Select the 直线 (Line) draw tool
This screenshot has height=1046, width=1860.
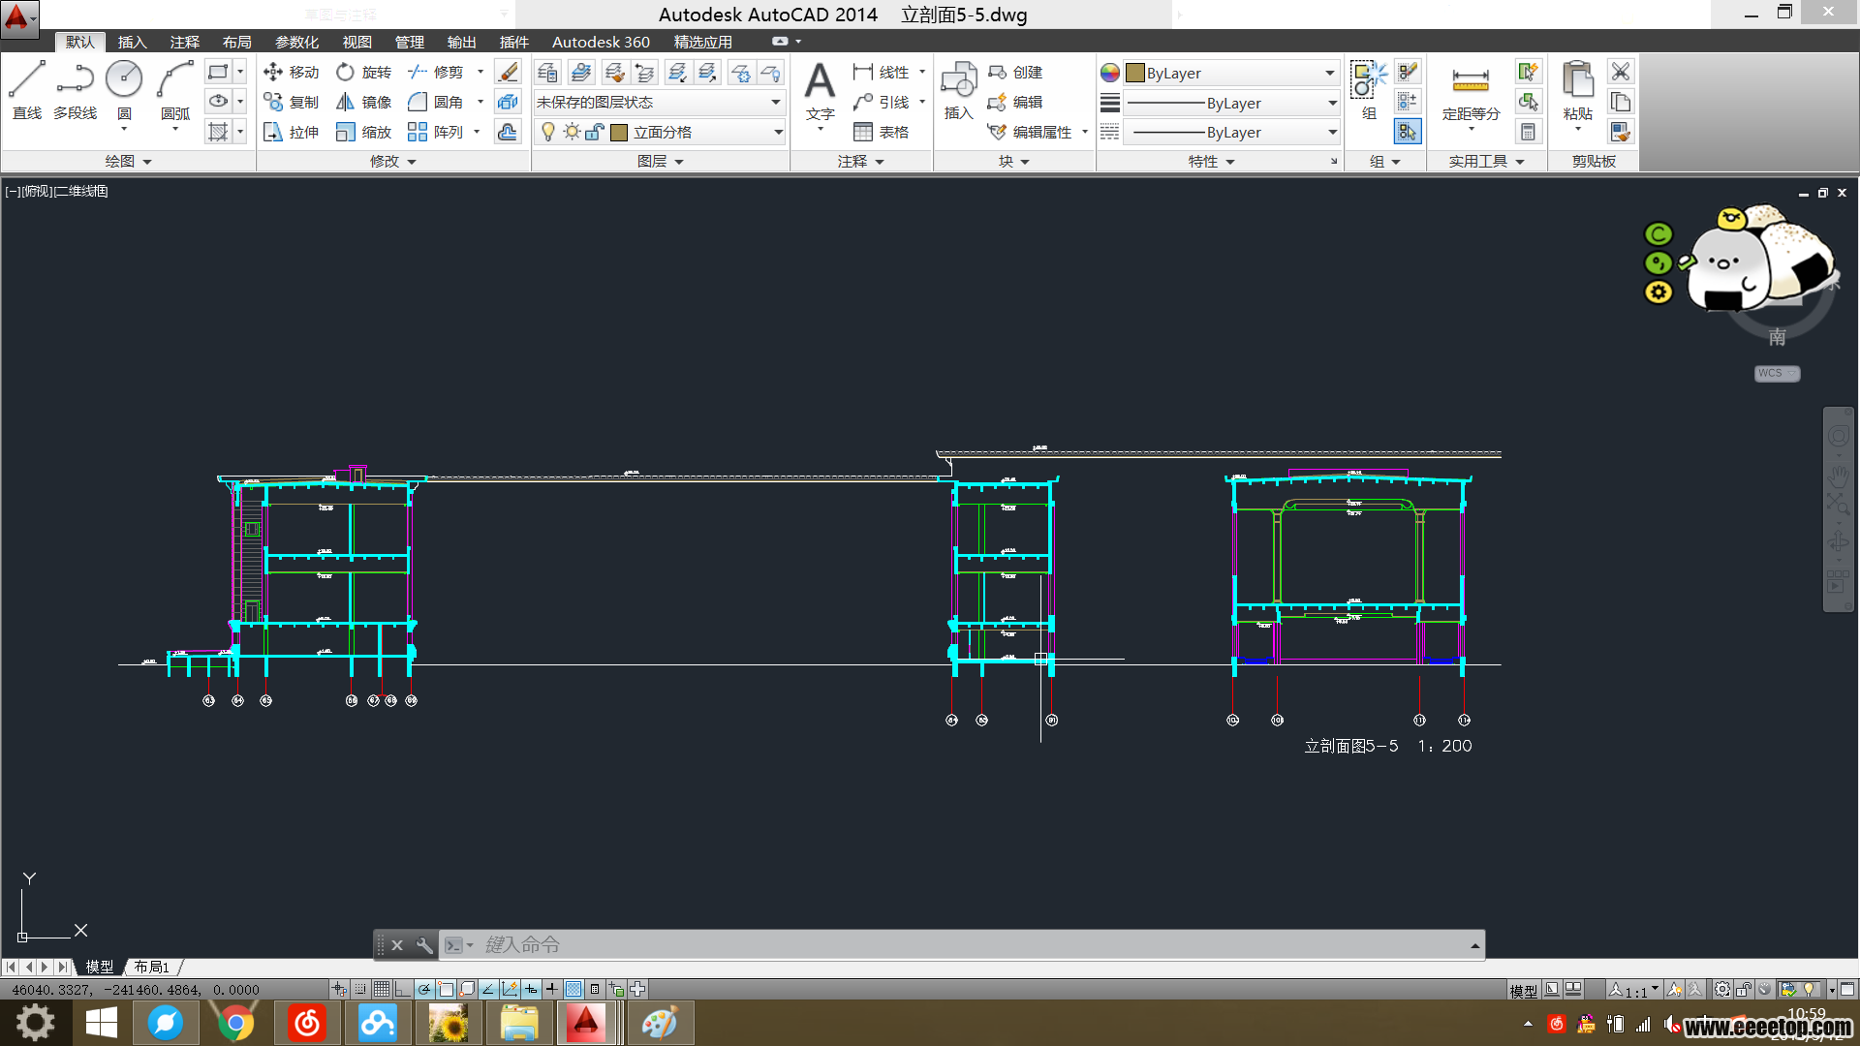(x=26, y=90)
